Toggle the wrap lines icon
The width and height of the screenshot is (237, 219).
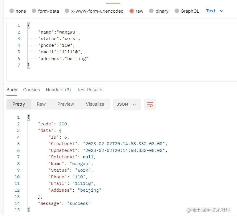(x=150, y=104)
